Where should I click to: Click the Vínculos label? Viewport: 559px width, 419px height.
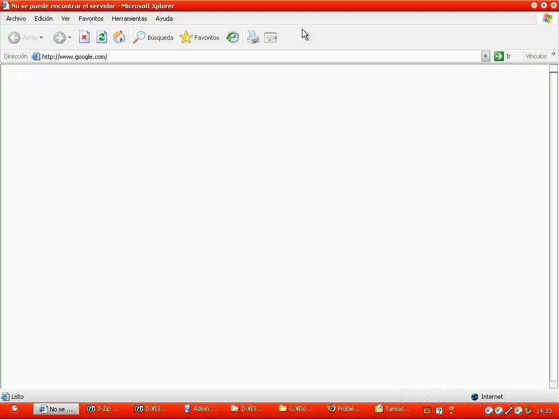tap(536, 56)
